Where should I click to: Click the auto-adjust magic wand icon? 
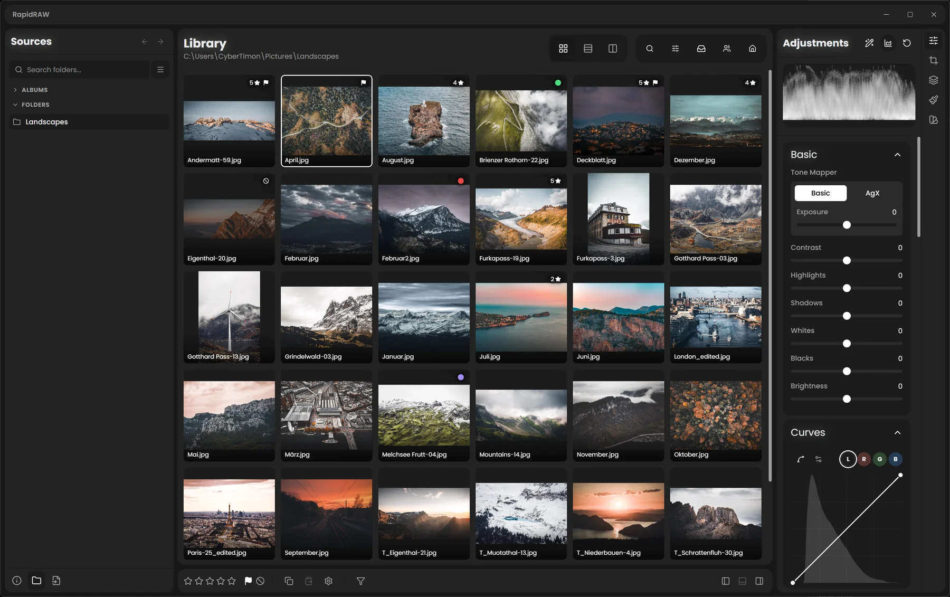coord(869,43)
